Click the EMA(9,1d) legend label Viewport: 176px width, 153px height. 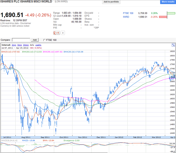click(x=10, y=52)
